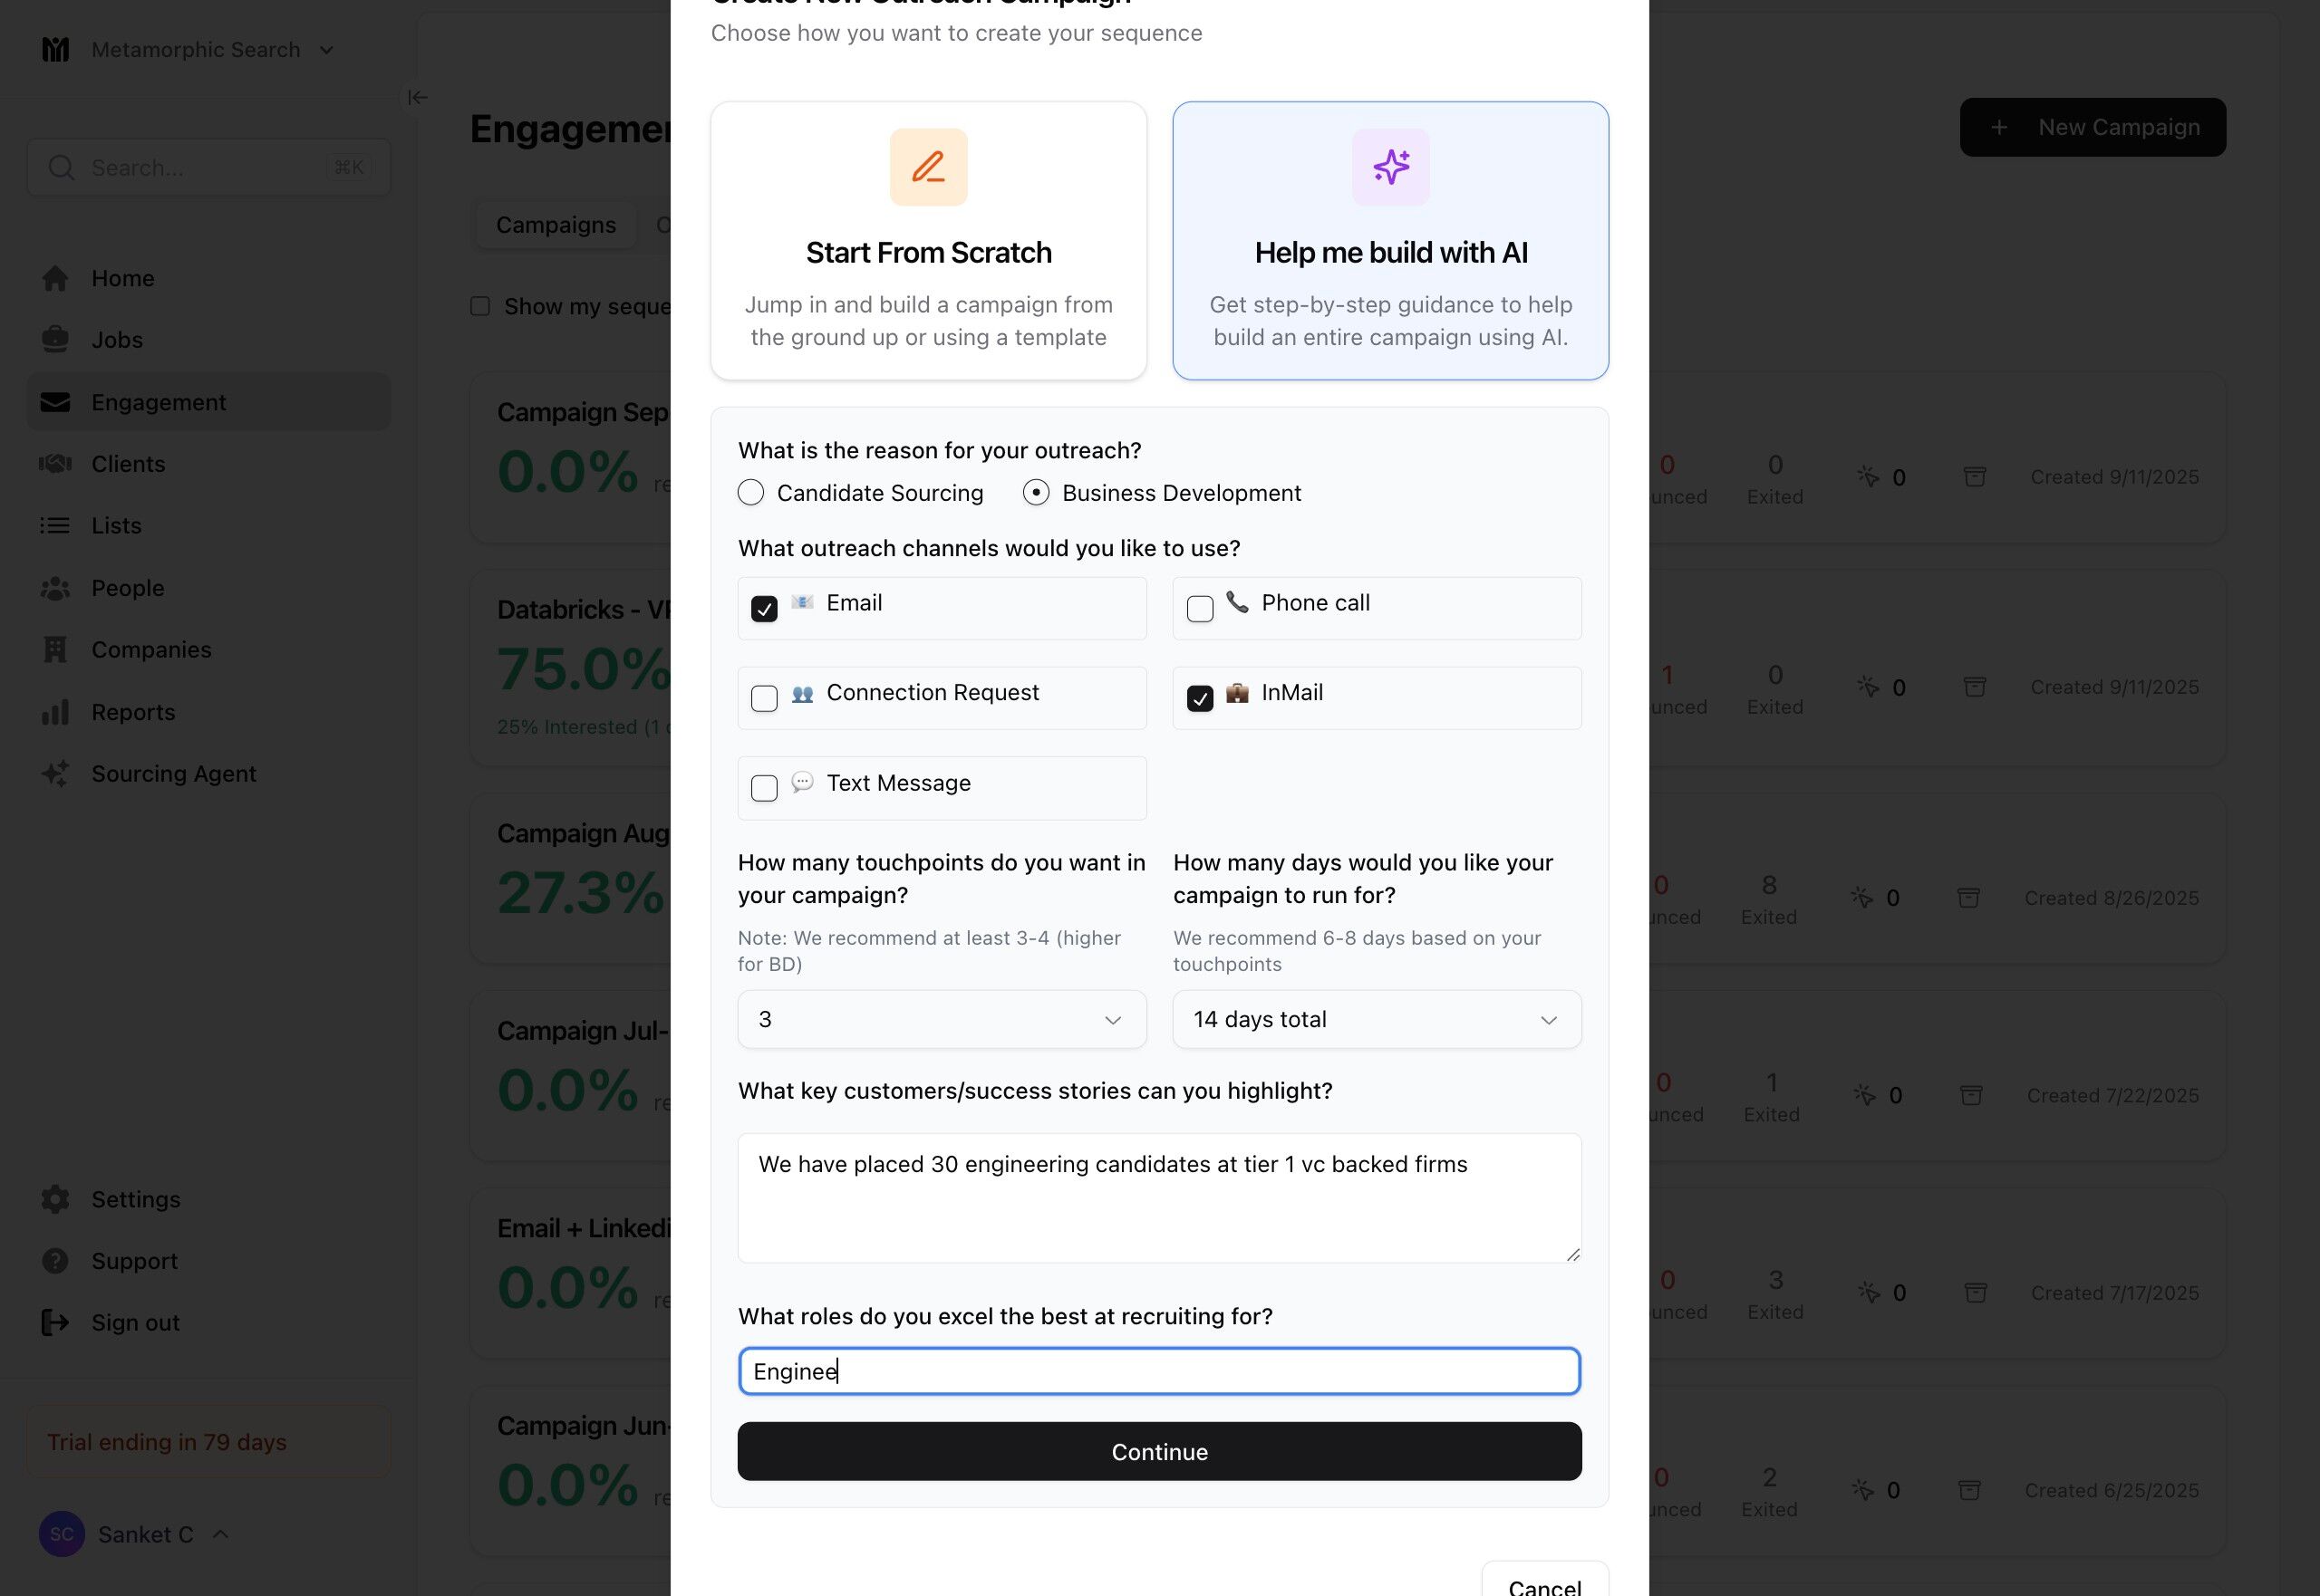Enable the Phone call channel checkbox
Screen dimensions: 2320x1596
click(x=1200, y=608)
